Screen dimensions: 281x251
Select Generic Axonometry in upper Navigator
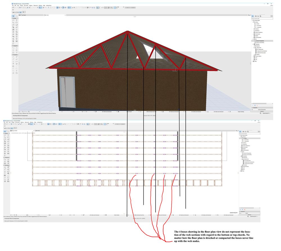(x=260, y=43)
